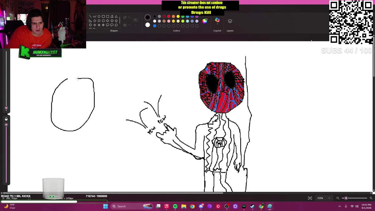Image resolution: width=375 pixels, height=211 pixels.
Task: Select the four-point star shape
Action: pyautogui.click(x=95, y=25)
